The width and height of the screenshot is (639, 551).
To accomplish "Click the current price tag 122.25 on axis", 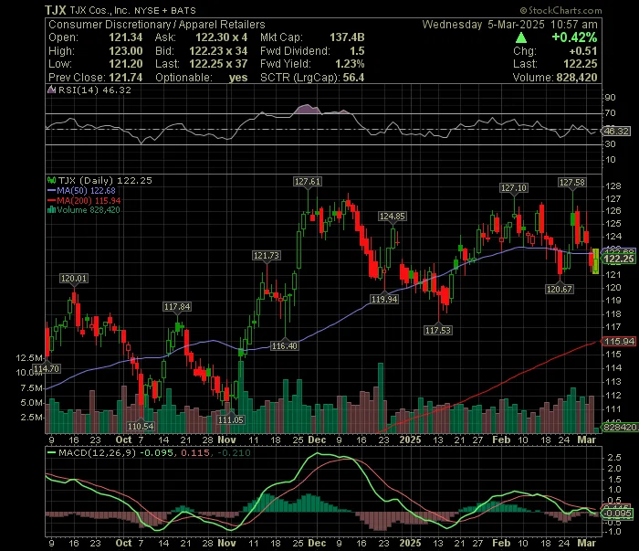I will click(618, 259).
